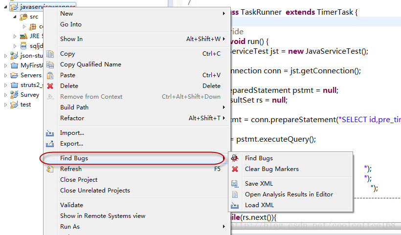Viewport: 401px width, 235px height.
Task: Click the red Delete X icon
Action: 50,86
